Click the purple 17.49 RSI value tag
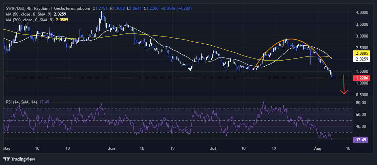This screenshot has height=165, width=377. [x=360, y=139]
